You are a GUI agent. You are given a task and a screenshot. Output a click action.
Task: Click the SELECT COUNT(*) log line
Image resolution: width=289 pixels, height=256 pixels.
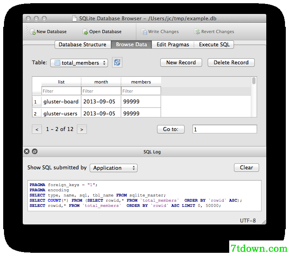pyautogui.click(x=136, y=200)
